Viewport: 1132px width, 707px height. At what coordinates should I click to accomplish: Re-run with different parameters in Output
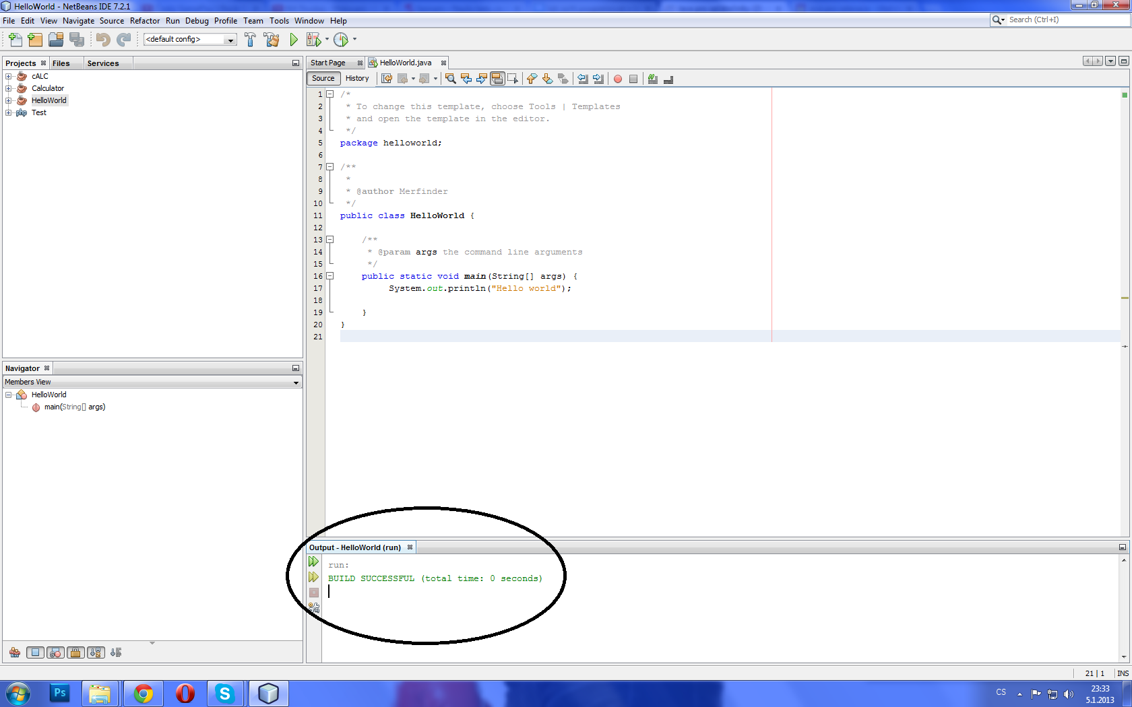click(313, 577)
